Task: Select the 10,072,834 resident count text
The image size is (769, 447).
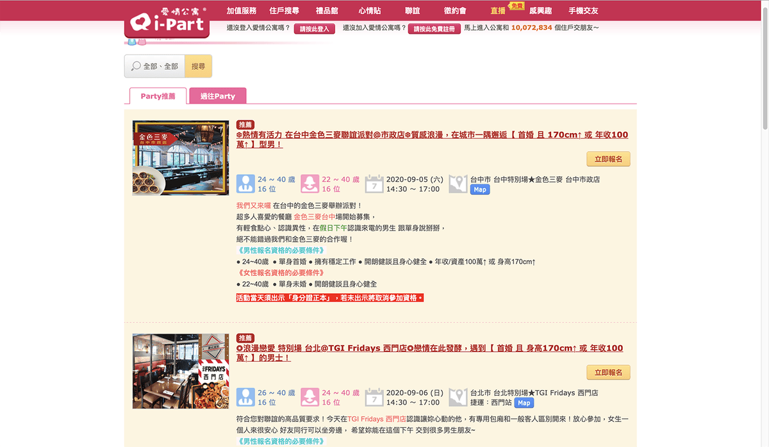Action: [531, 28]
